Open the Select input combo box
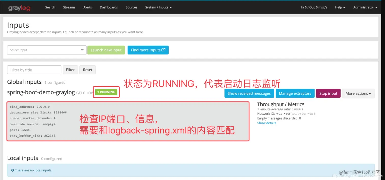This screenshot has width=385, height=180. (x=47, y=50)
